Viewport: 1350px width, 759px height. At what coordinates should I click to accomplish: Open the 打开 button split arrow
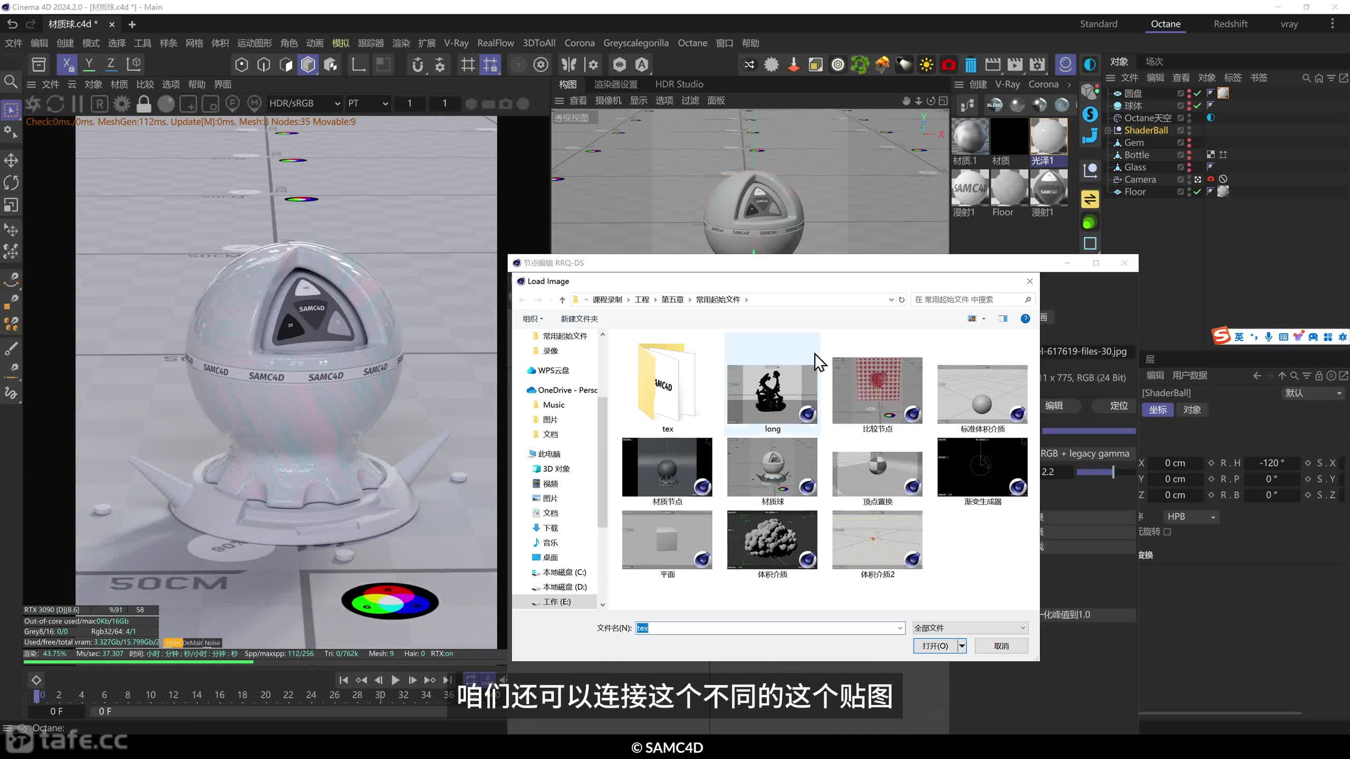coord(962,646)
